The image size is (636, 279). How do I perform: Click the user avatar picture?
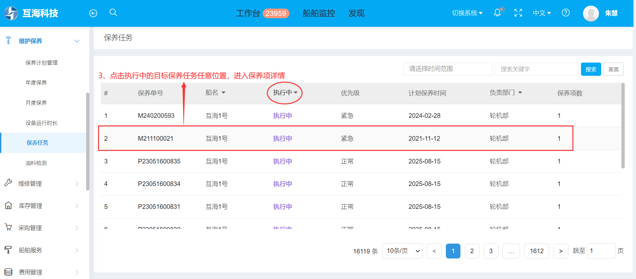(591, 14)
